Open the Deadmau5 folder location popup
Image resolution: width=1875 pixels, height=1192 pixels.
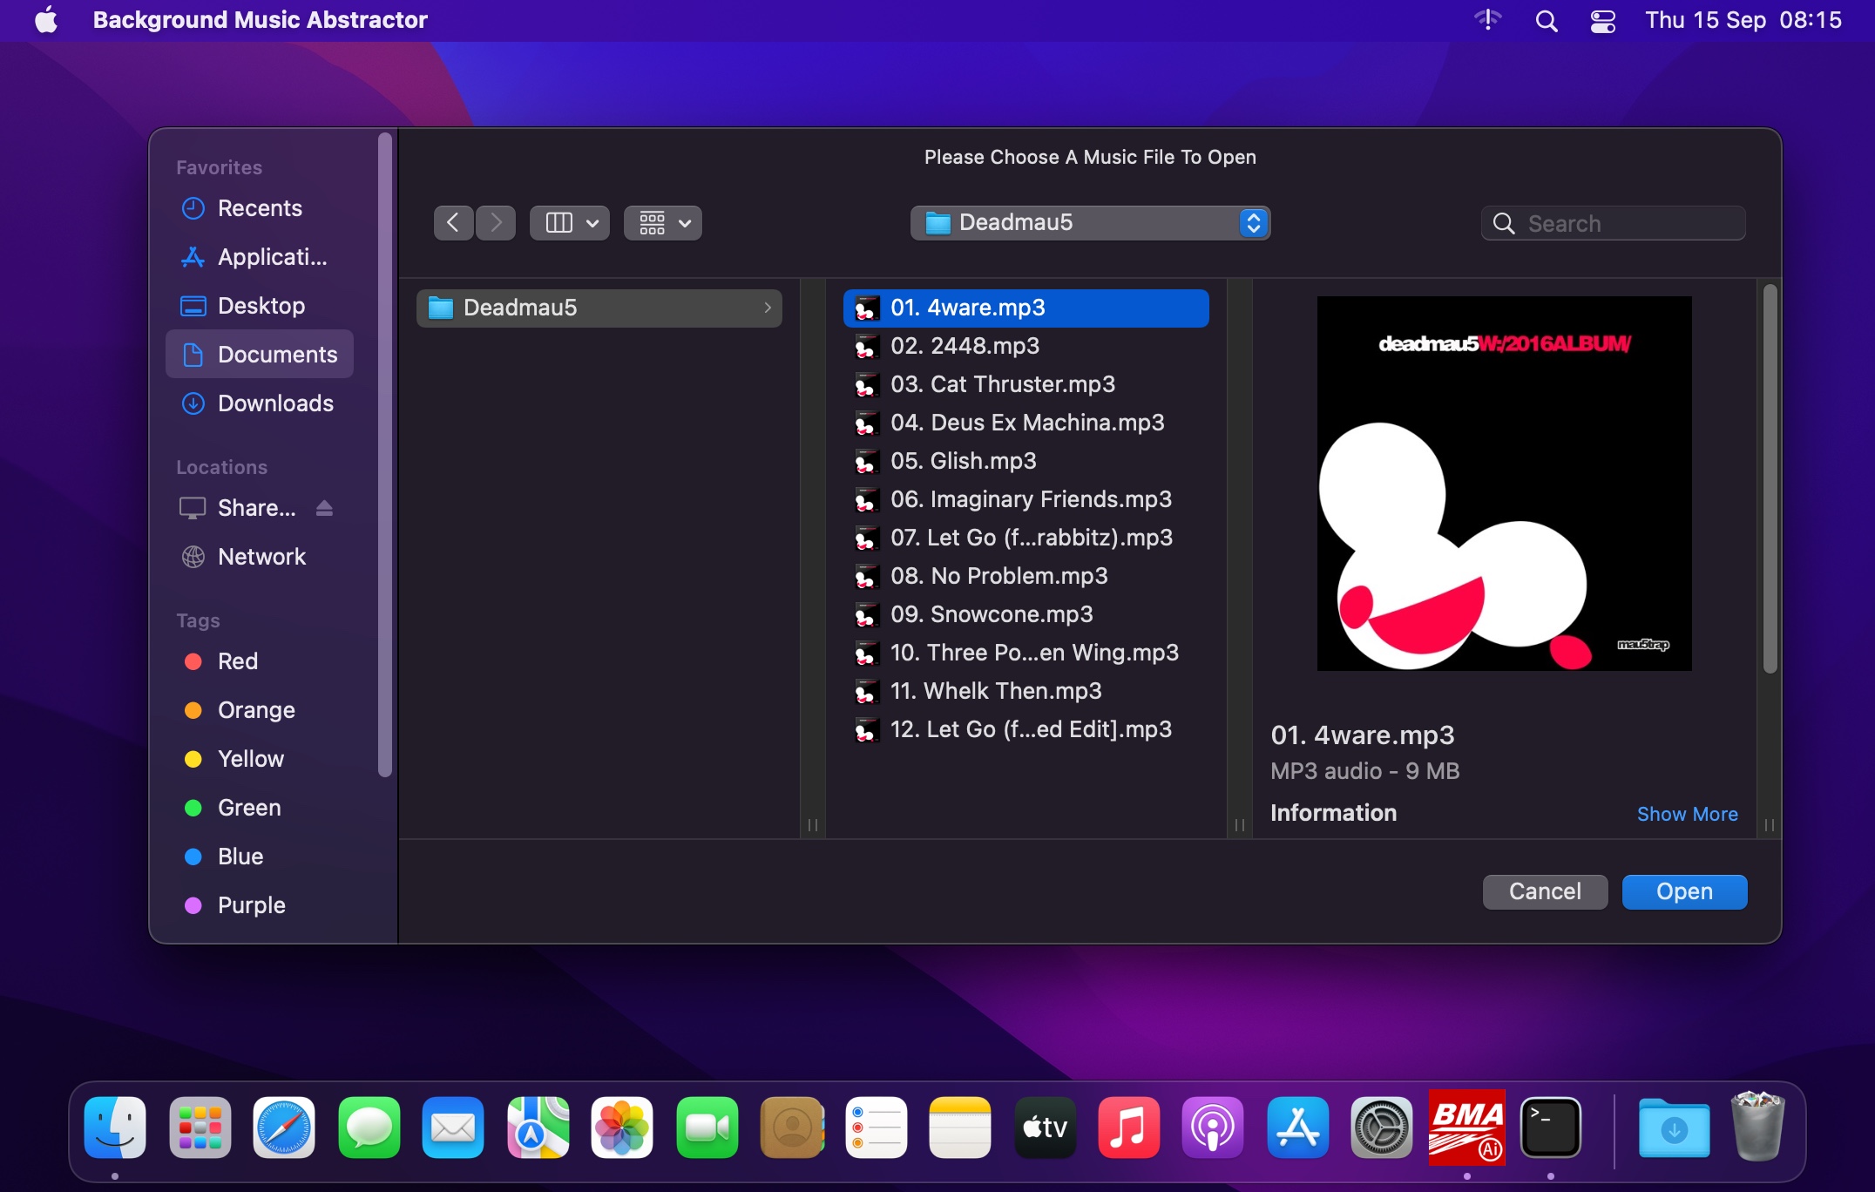[1090, 223]
